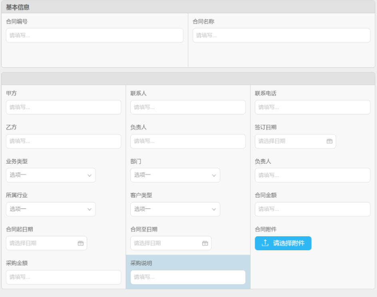Click the 联系人 text field
377x297 pixels.
(x=188, y=107)
